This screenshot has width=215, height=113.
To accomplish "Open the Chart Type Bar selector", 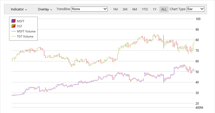I will 195,9.
